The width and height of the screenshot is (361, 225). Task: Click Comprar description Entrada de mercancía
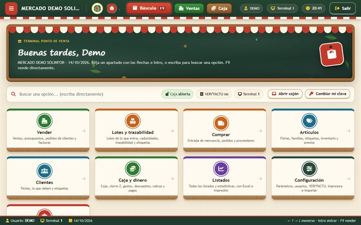[x=221, y=141]
